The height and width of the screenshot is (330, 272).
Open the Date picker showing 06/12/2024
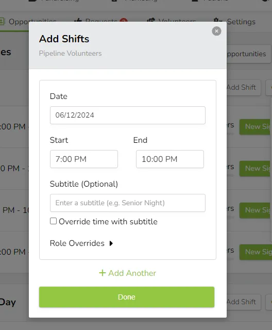[x=128, y=115]
